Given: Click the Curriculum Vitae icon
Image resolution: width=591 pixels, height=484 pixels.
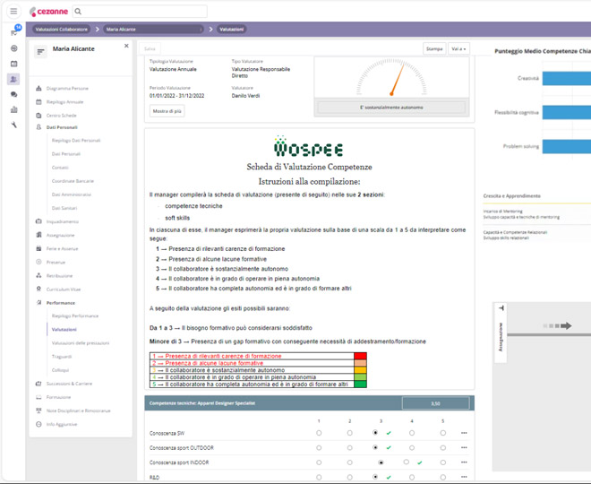Looking at the screenshot, I should (x=39, y=289).
